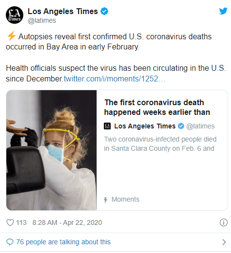
Task: Click the speech bubble reply icon
Action: [10, 242]
